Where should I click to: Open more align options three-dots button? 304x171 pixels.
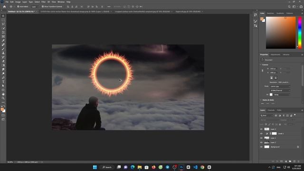(109, 7)
